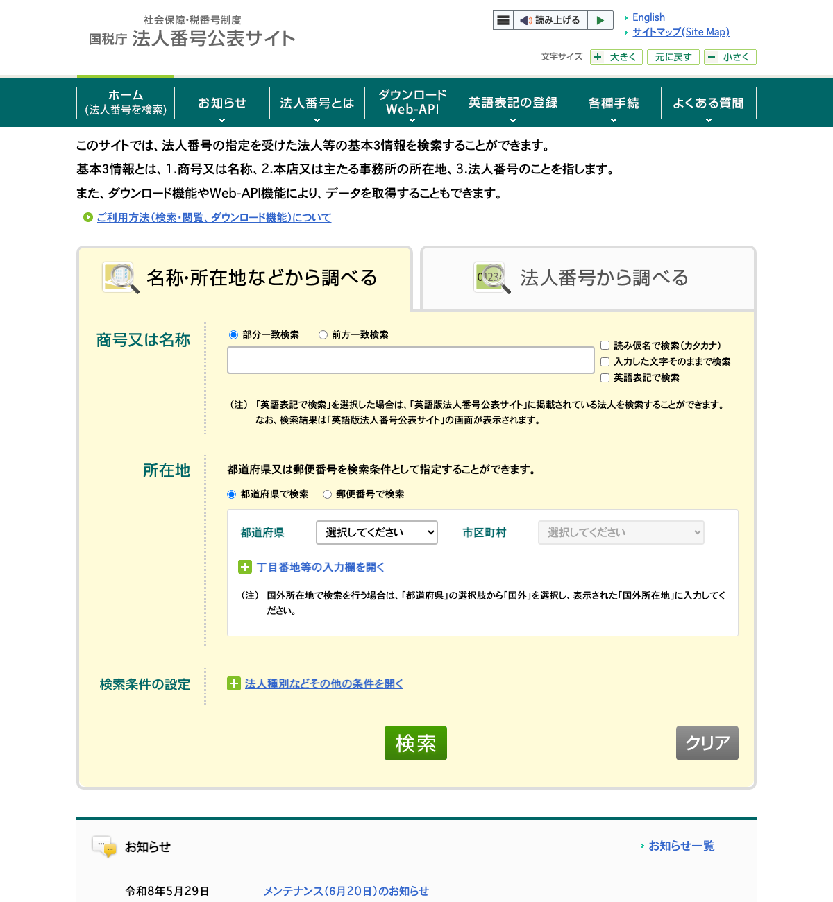Expand the お知らせ menu chevron

222,120
